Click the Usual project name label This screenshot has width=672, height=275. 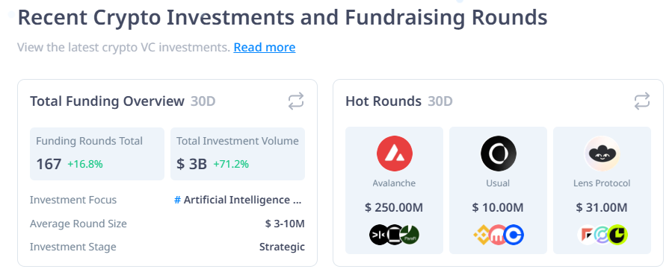498,183
